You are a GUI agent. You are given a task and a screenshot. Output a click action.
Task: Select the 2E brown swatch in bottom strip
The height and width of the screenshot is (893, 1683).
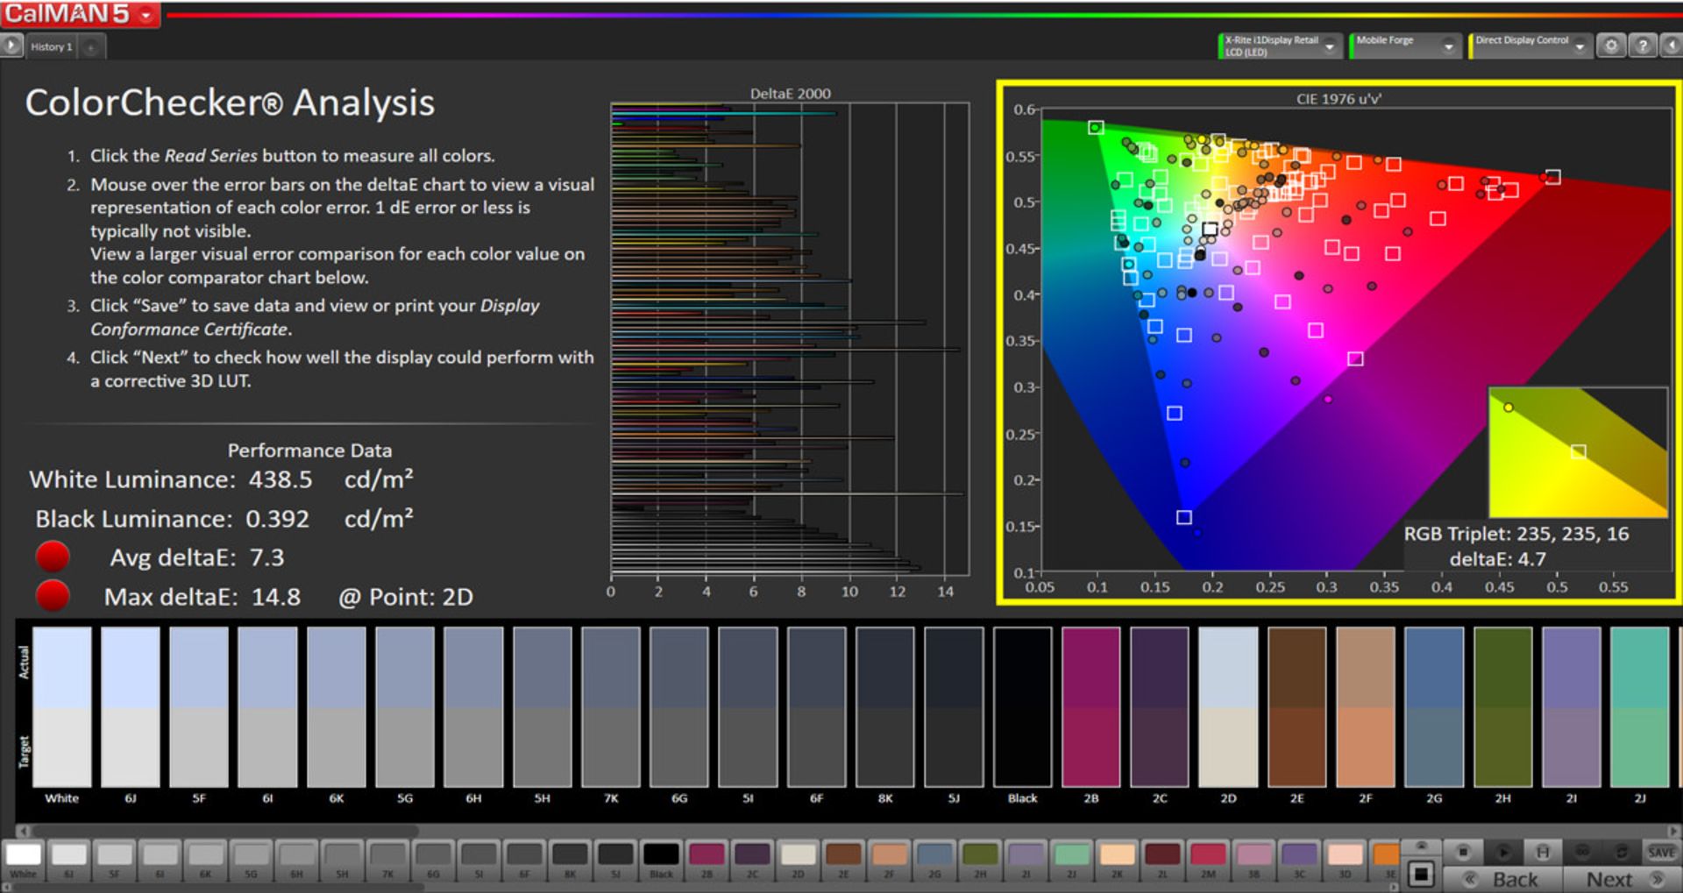click(843, 860)
